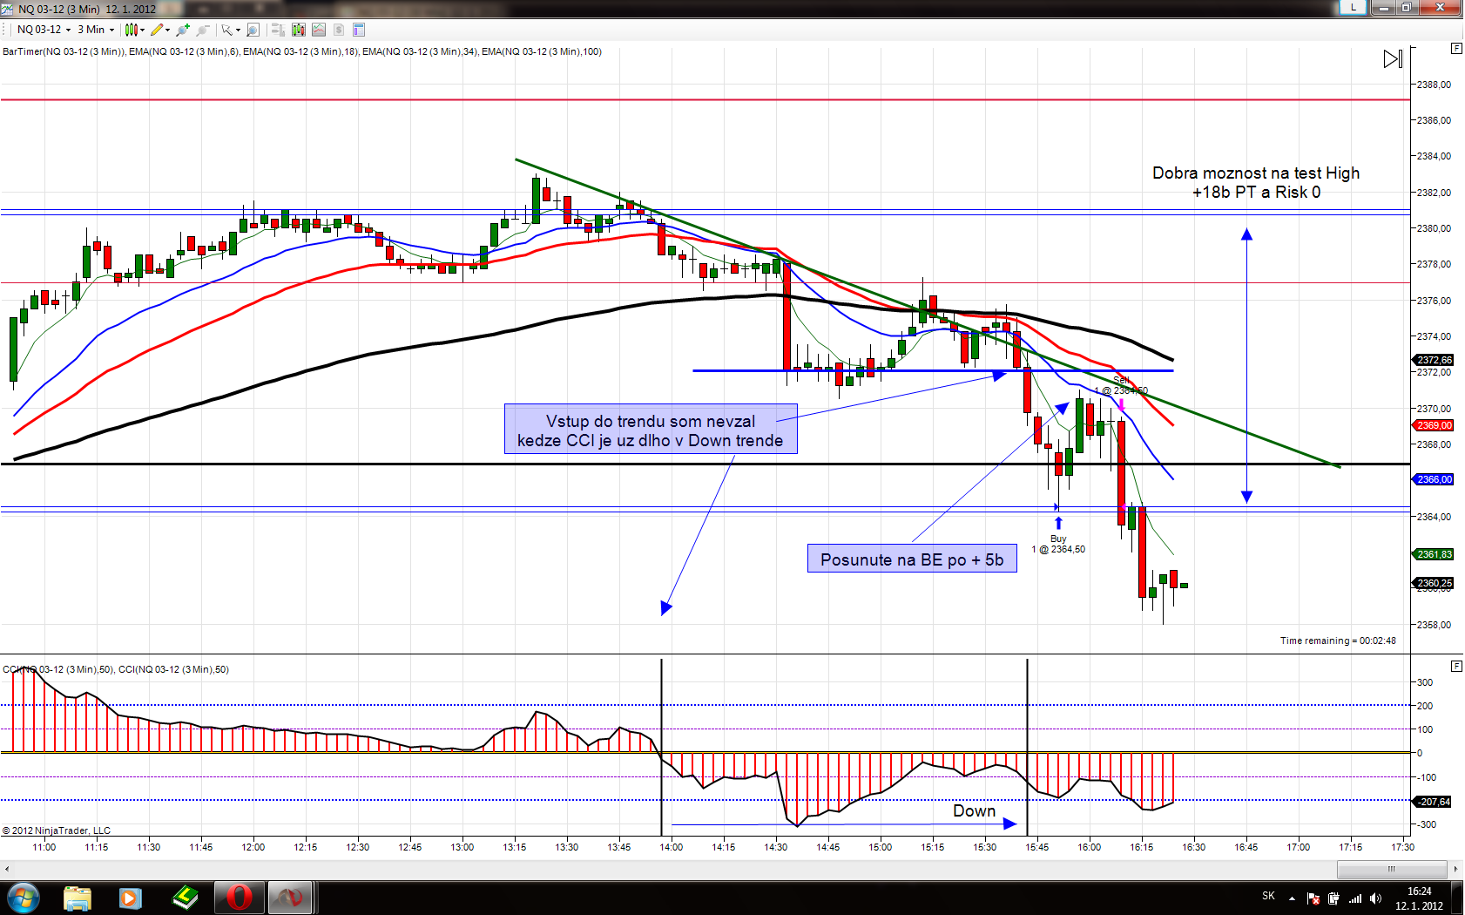Image resolution: width=1465 pixels, height=915 pixels.
Task: Open the 3 Min interval dropdown
Action: (x=96, y=30)
